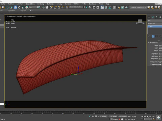The width and height of the screenshot is (162, 121).
Task: Click the Add Time Tag label
Action: [132, 119]
